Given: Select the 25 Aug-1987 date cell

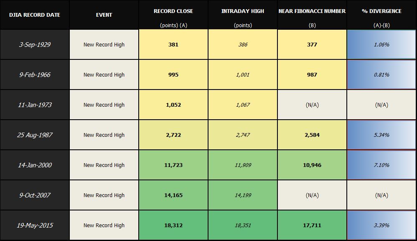Looking at the screenshot, I should click(35, 135).
